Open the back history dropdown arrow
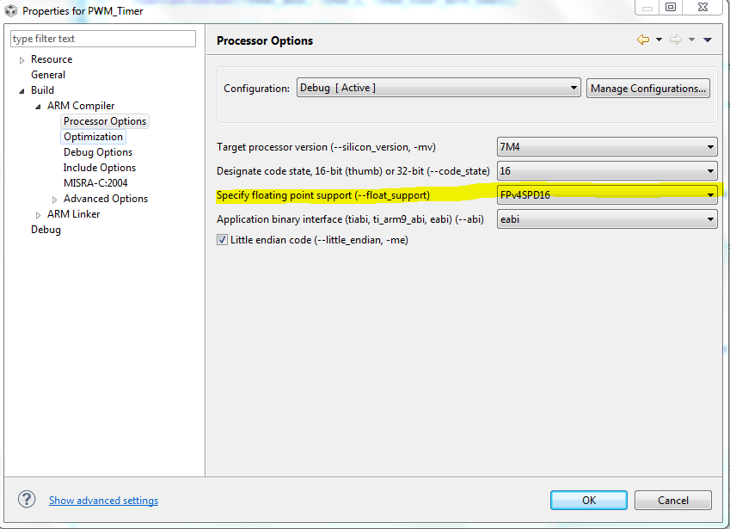This screenshot has height=529, width=730. (x=659, y=40)
